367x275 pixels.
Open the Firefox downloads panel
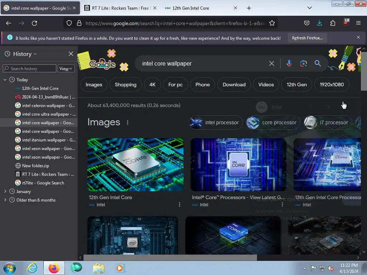(319, 23)
